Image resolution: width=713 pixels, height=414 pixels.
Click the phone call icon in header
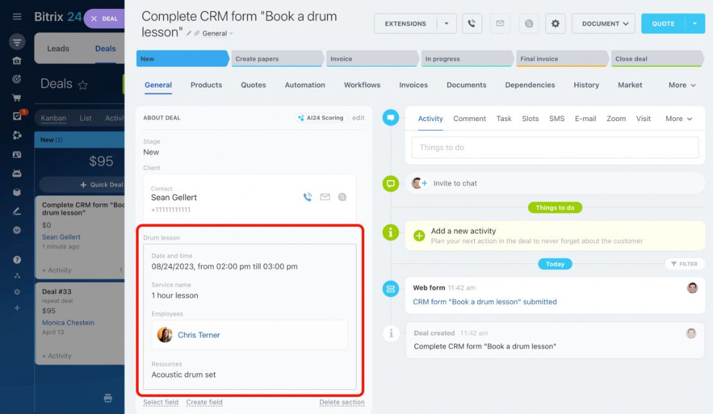pyautogui.click(x=472, y=24)
